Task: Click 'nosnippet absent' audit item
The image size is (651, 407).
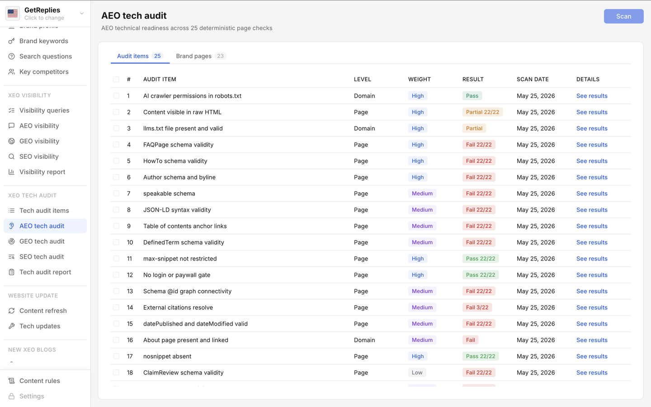Action: coord(167,356)
